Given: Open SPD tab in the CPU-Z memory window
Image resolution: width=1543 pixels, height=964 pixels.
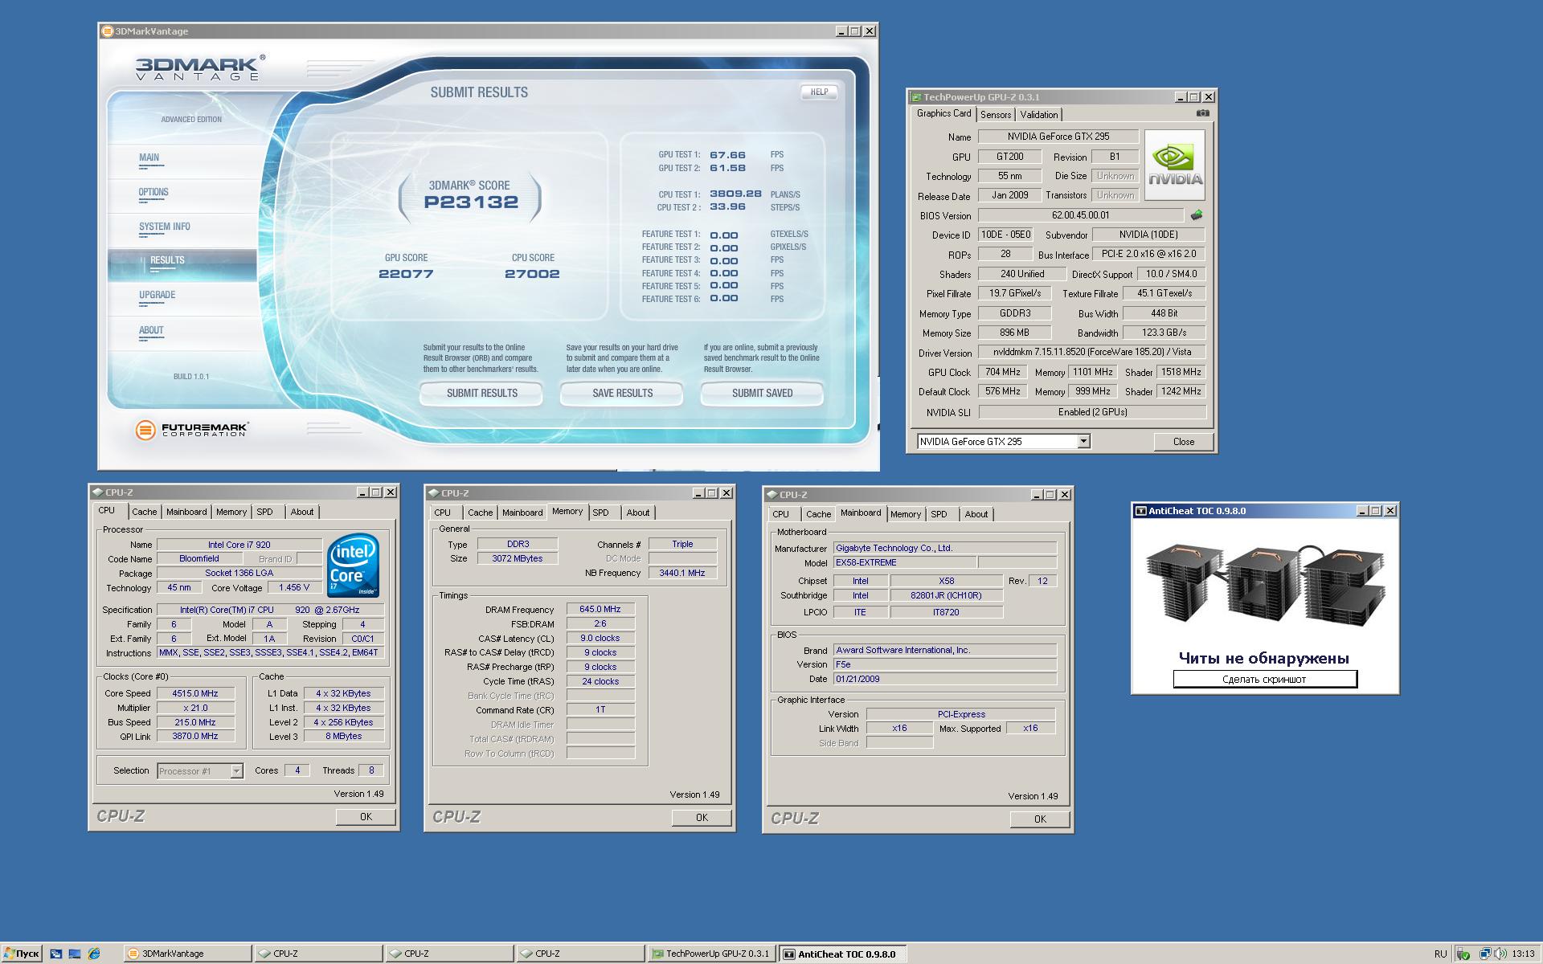Looking at the screenshot, I should [x=601, y=513].
